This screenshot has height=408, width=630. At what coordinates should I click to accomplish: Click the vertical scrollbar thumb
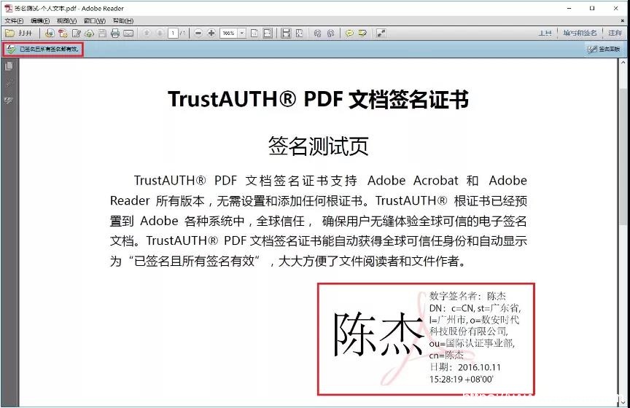point(623,157)
